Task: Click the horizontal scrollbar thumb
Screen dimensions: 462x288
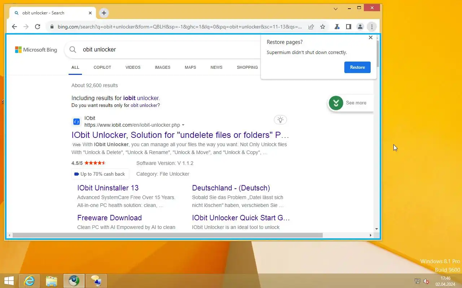Action: [167, 235]
